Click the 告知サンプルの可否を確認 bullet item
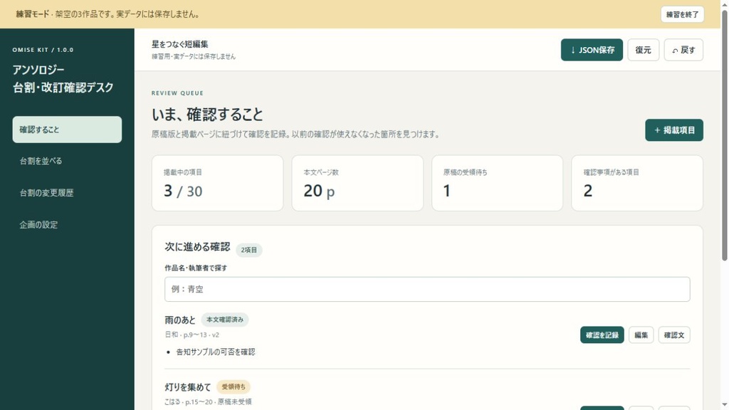Screen dimensions: 729x410 [215, 352]
